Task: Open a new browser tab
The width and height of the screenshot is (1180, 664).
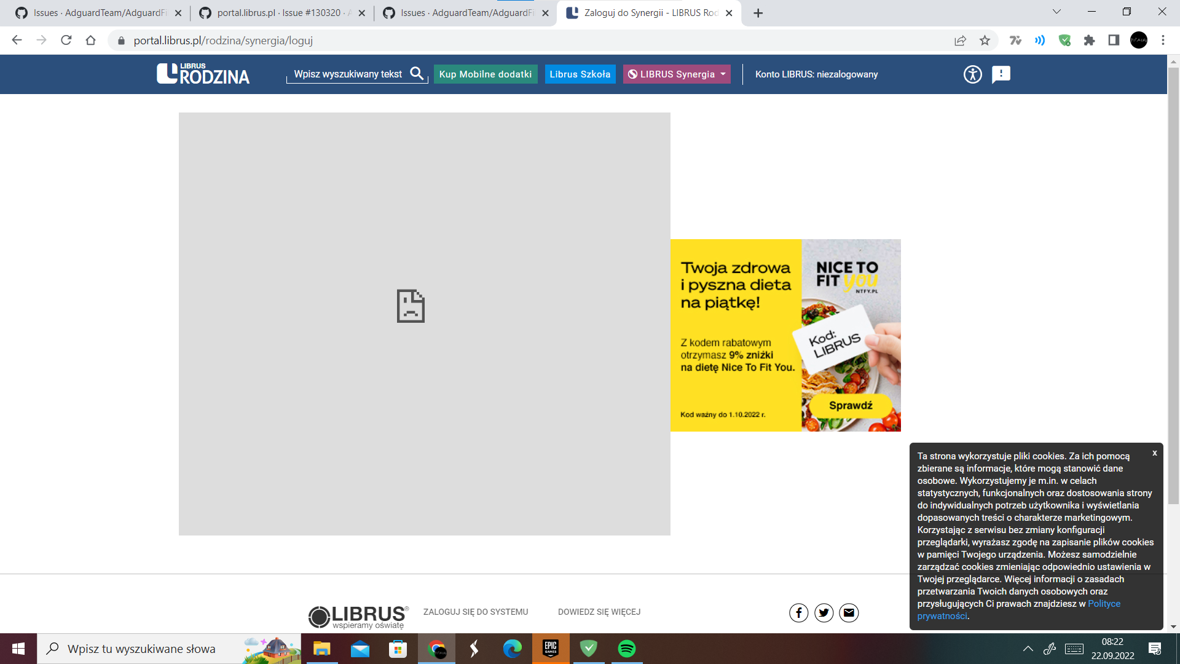Action: 758,13
